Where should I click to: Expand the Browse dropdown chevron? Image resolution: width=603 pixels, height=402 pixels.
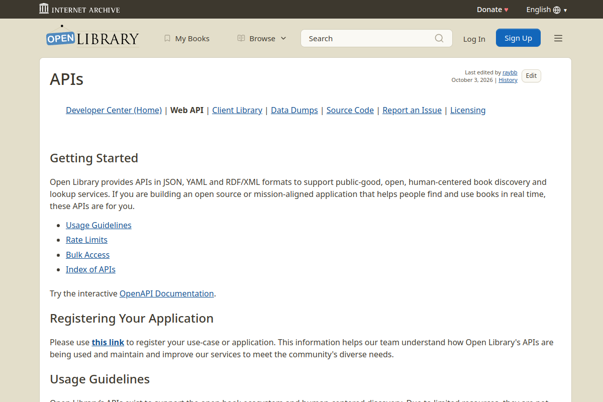point(283,38)
